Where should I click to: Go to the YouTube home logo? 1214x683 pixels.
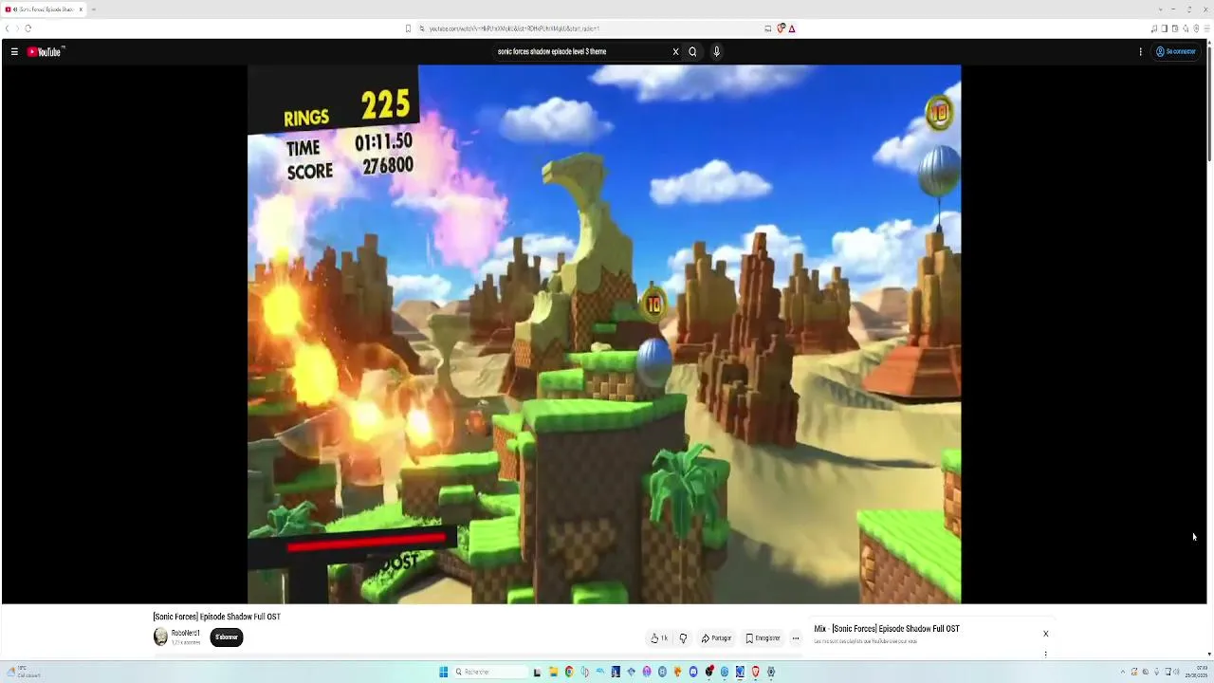(45, 52)
